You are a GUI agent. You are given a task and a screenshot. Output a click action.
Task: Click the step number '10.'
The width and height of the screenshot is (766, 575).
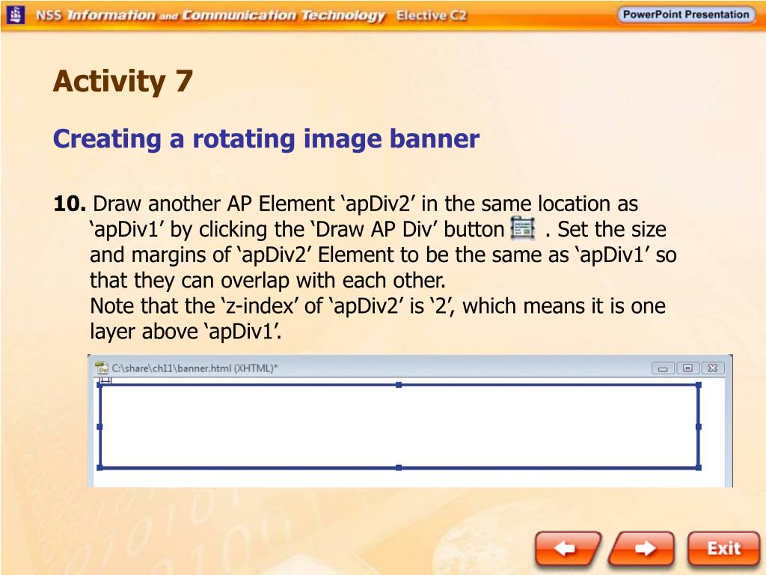point(70,204)
